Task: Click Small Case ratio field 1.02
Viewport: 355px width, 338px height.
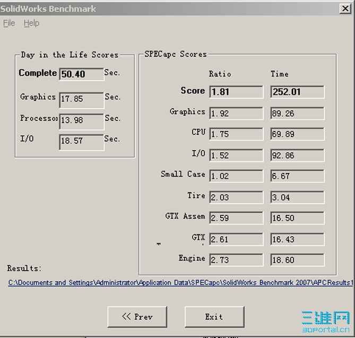Action: [236, 176]
